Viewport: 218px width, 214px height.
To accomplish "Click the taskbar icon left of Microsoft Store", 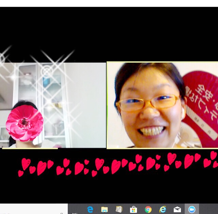I will tap(119, 209).
